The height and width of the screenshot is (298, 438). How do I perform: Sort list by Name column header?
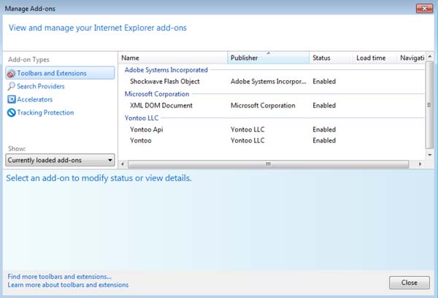tap(172, 58)
